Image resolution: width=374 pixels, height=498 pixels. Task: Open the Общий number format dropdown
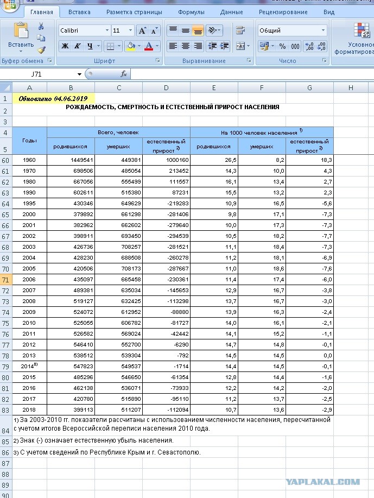323,30
